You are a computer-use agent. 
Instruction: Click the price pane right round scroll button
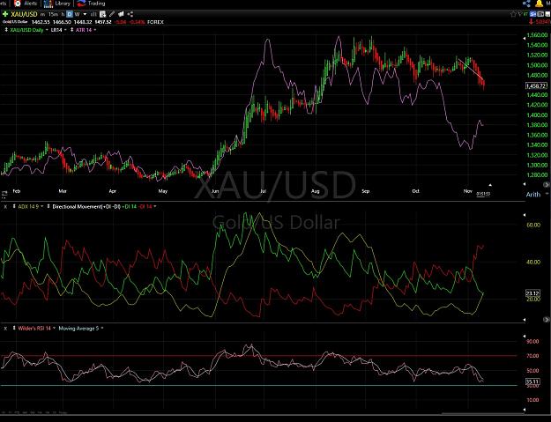point(547,185)
